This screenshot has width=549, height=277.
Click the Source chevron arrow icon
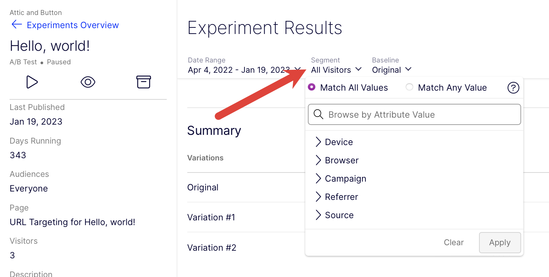pyautogui.click(x=317, y=215)
